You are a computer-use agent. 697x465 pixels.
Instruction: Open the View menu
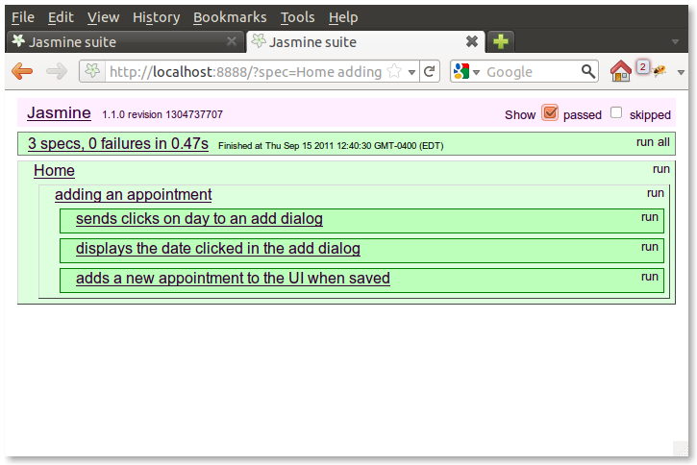tap(103, 17)
